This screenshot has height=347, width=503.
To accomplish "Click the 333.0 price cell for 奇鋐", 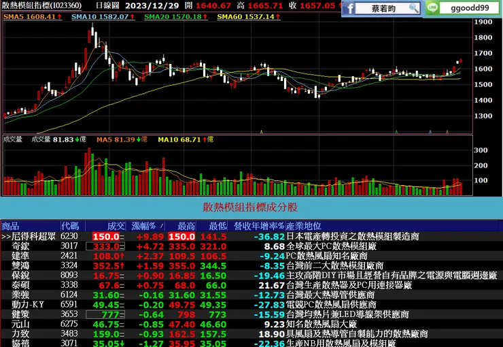I will 105,246.
